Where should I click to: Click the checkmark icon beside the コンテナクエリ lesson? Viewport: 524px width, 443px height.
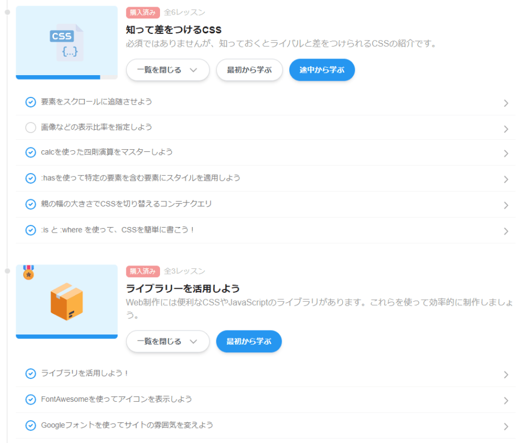[x=31, y=204]
